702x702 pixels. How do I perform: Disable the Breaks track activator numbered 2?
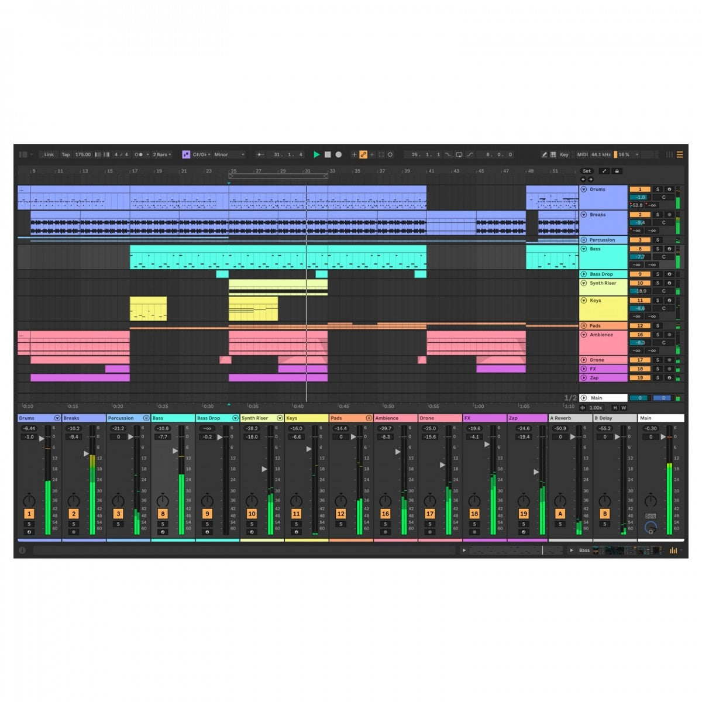pos(640,215)
